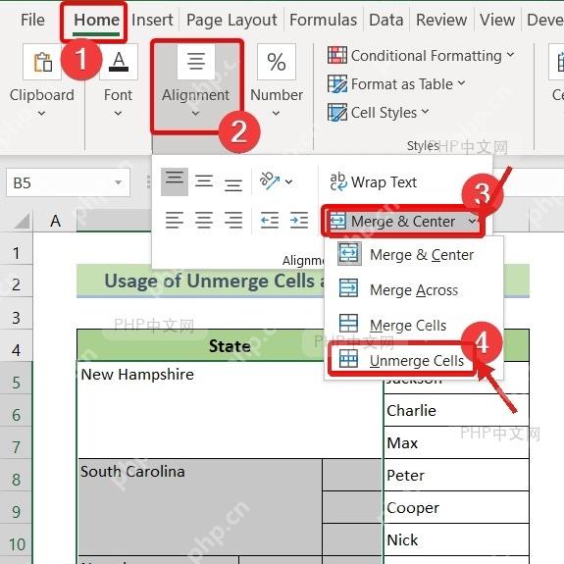Click the Cell Styles icon
Screen dimensions: 564x564
click(337, 112)
